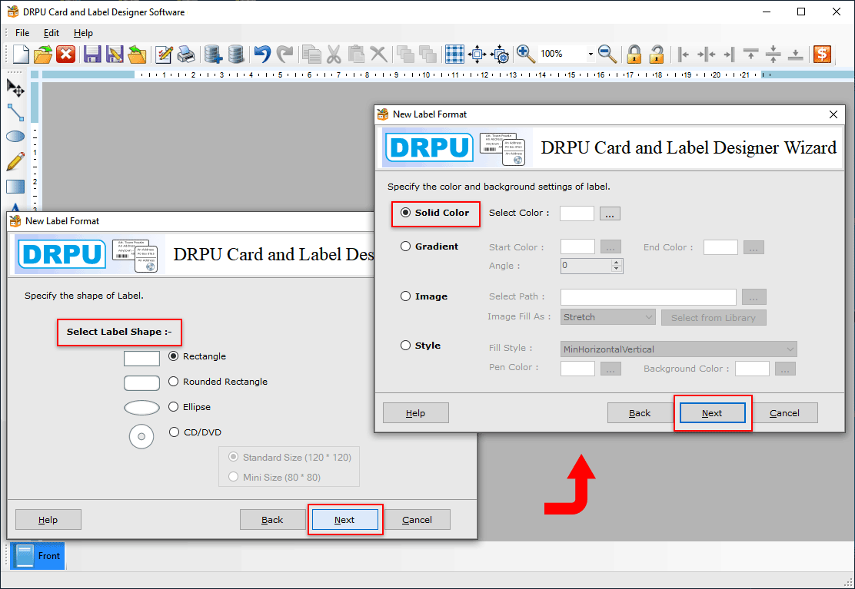Image resolution: width=855 pixels, height=589 pixels.
Task: Click the Select Path text field
Action: click(x=648, y=296)
